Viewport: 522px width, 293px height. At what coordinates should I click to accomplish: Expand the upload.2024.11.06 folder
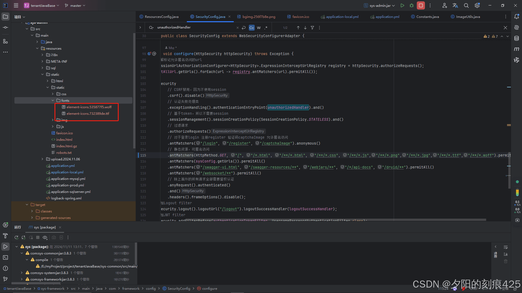[42, 159]
